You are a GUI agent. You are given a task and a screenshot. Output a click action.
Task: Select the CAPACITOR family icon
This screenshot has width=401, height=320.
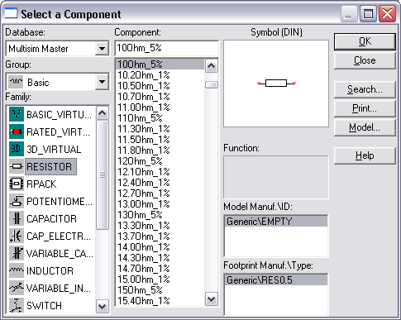17,218
